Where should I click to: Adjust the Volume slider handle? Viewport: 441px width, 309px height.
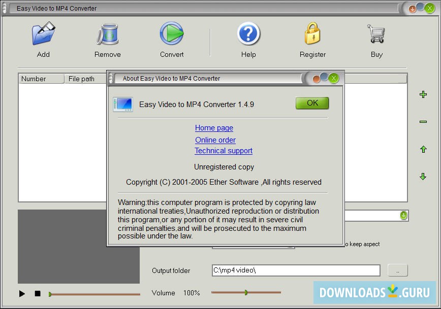tap(246, 292)
